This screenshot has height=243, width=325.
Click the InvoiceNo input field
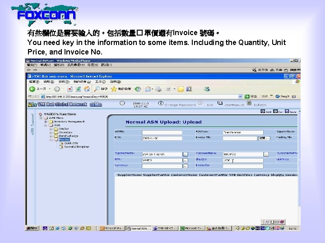(x=243, y=166)
